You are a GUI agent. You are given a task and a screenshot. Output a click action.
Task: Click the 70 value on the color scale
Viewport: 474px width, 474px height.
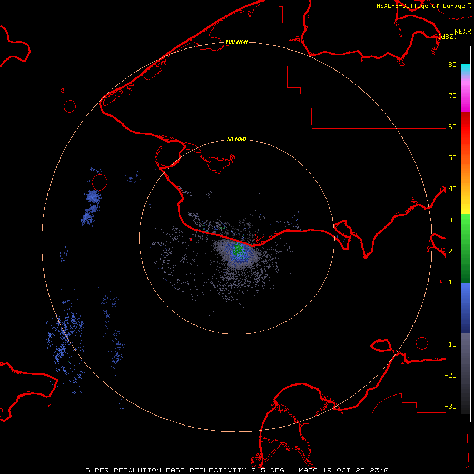pyautogui.click(x=452, y=96)
